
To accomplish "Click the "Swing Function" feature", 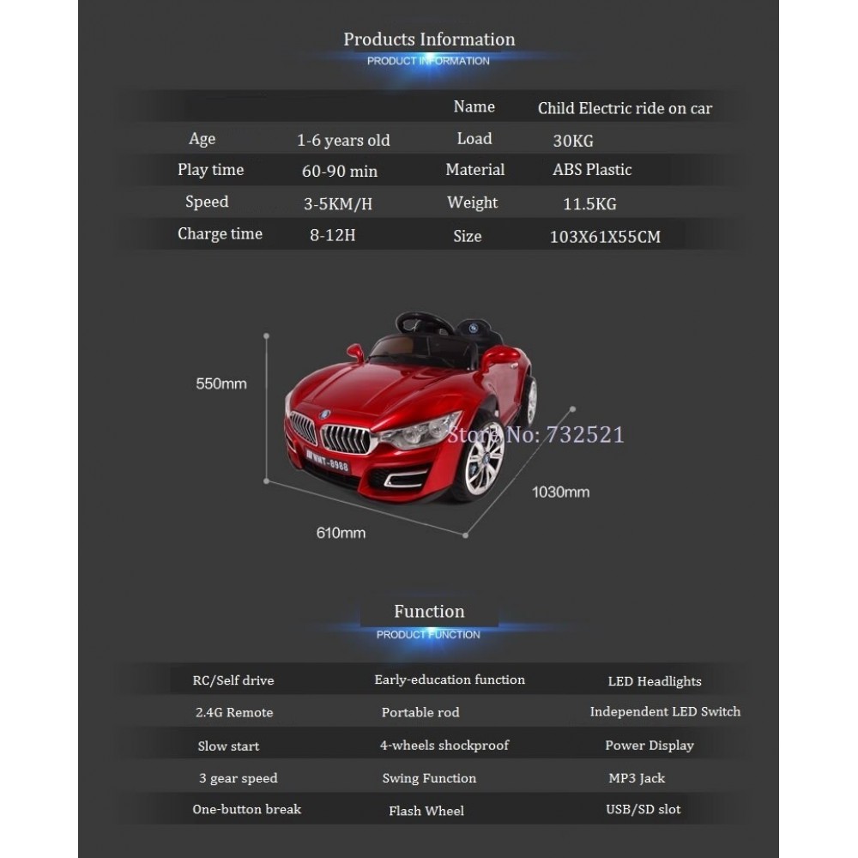I will point(429,778).
